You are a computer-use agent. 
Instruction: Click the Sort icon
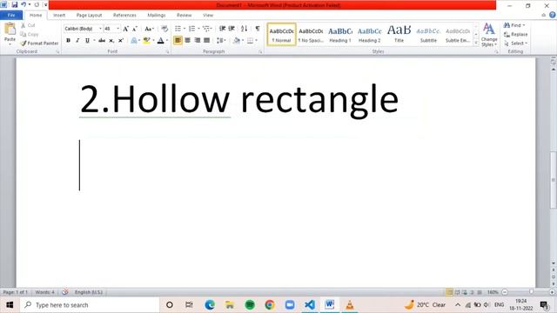click(244, 29)
